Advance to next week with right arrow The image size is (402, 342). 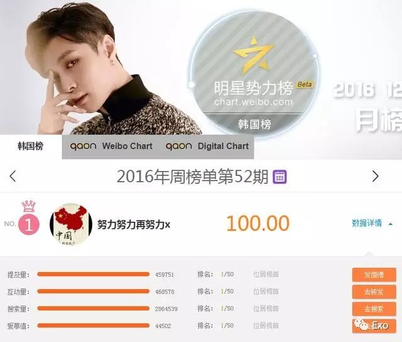376,176
